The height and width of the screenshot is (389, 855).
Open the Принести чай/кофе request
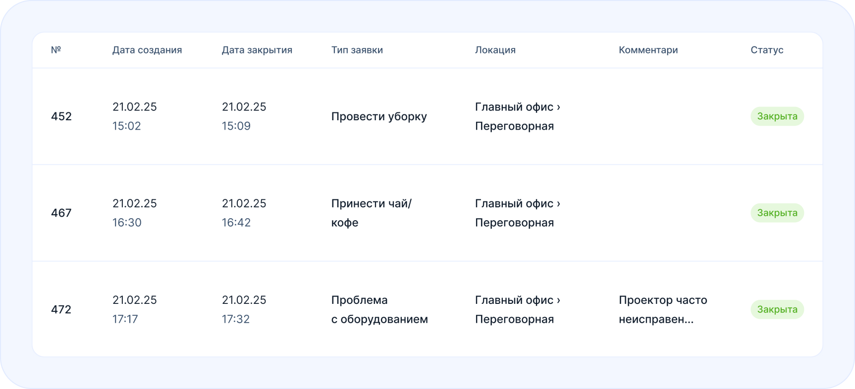[x=372, y=212]
